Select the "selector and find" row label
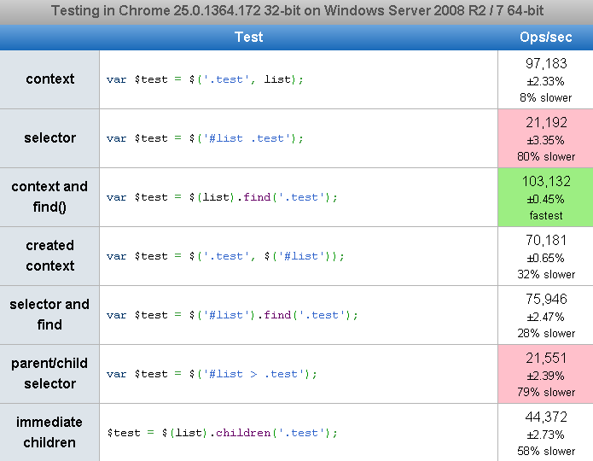Image resolution: width=593 pixels, height=461 pixels. point(49,314)
